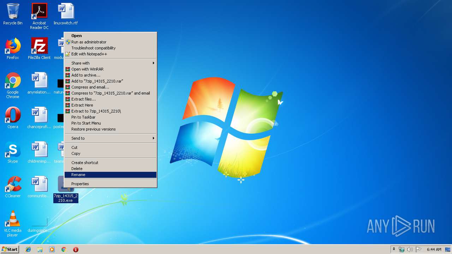Click the Action Center flag tray icon
This screenshot has width=452, height=254.
pyautogui.click(x=418, y=249)
